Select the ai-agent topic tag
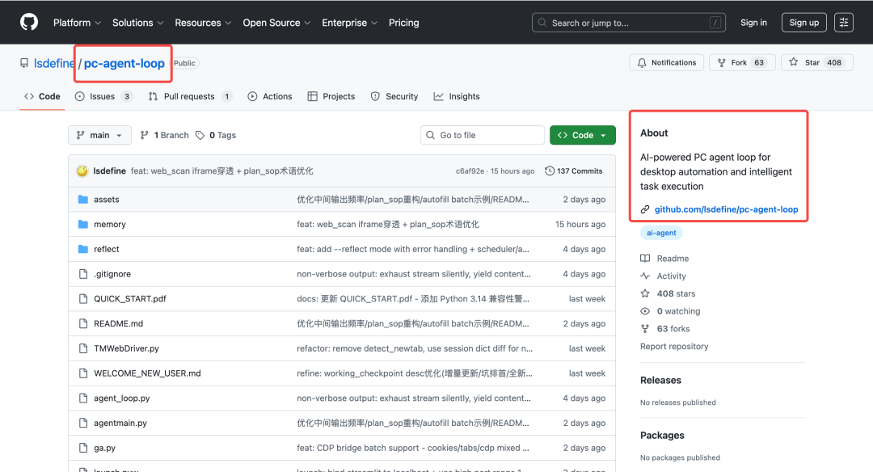 (661, 233)
